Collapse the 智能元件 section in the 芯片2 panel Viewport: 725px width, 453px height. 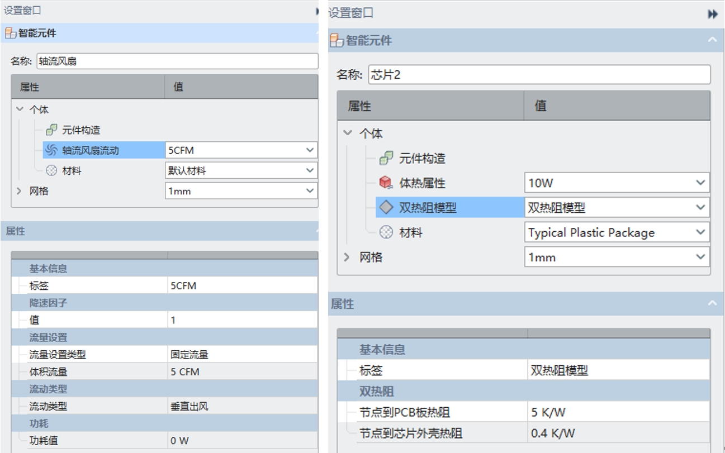point(712,40)
